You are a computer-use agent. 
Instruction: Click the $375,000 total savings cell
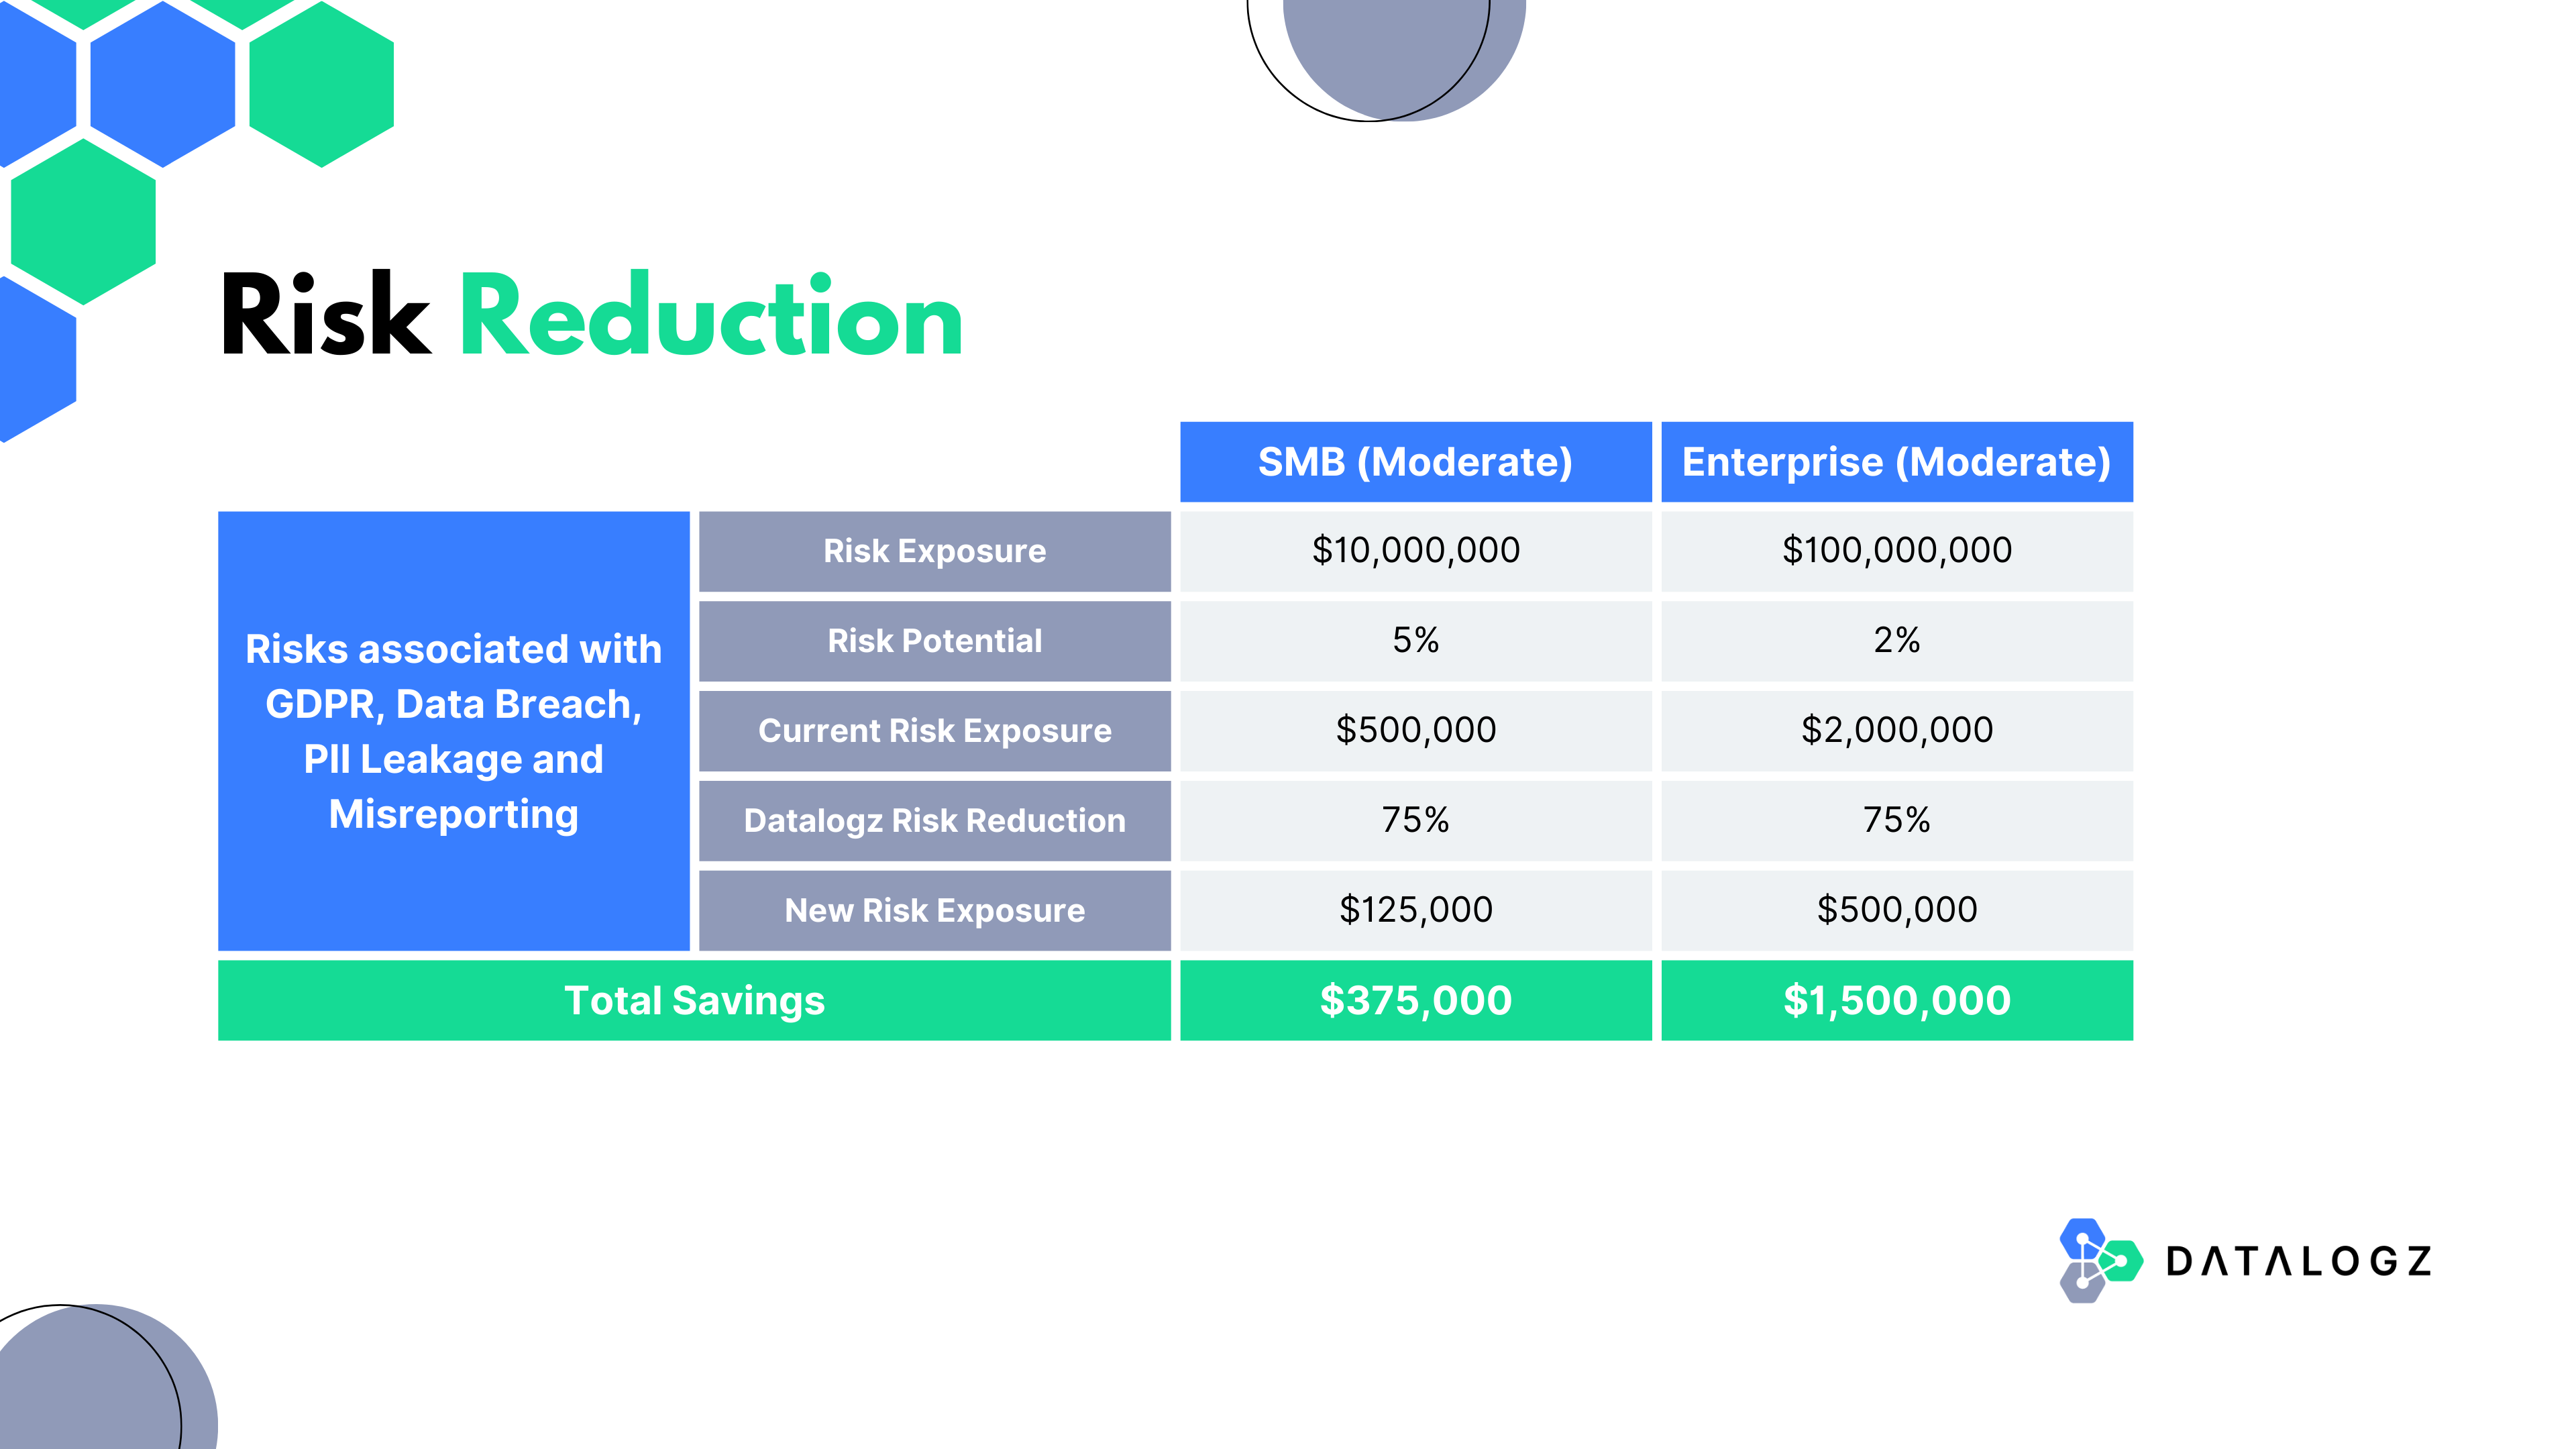click(x=1415, y=1001)
